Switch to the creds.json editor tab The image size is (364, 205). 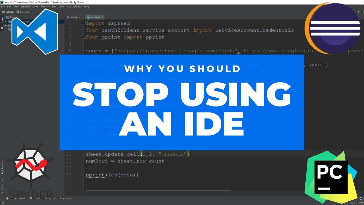[x=75, y=17]
